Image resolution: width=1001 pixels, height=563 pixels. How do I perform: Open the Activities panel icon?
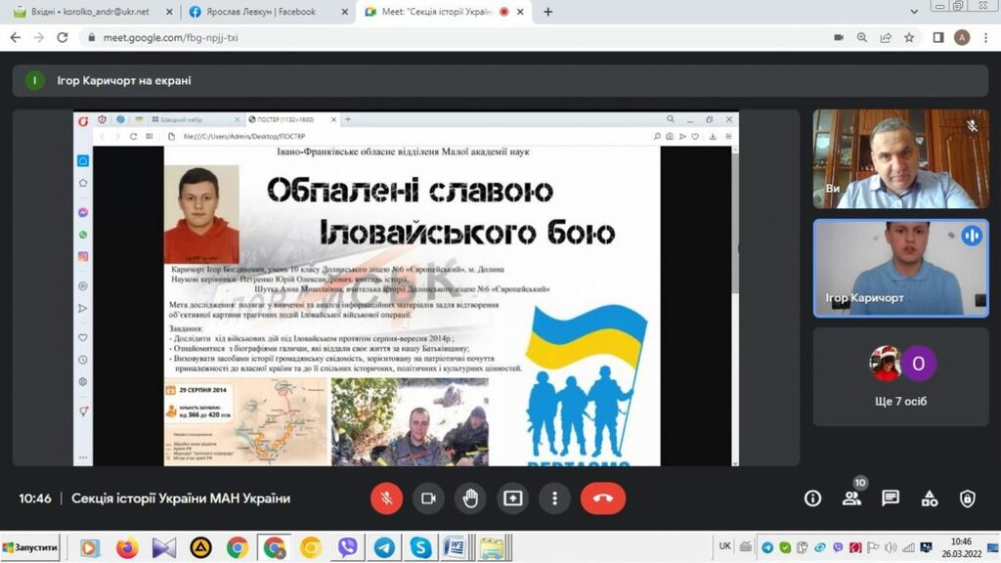pos(930,498)
